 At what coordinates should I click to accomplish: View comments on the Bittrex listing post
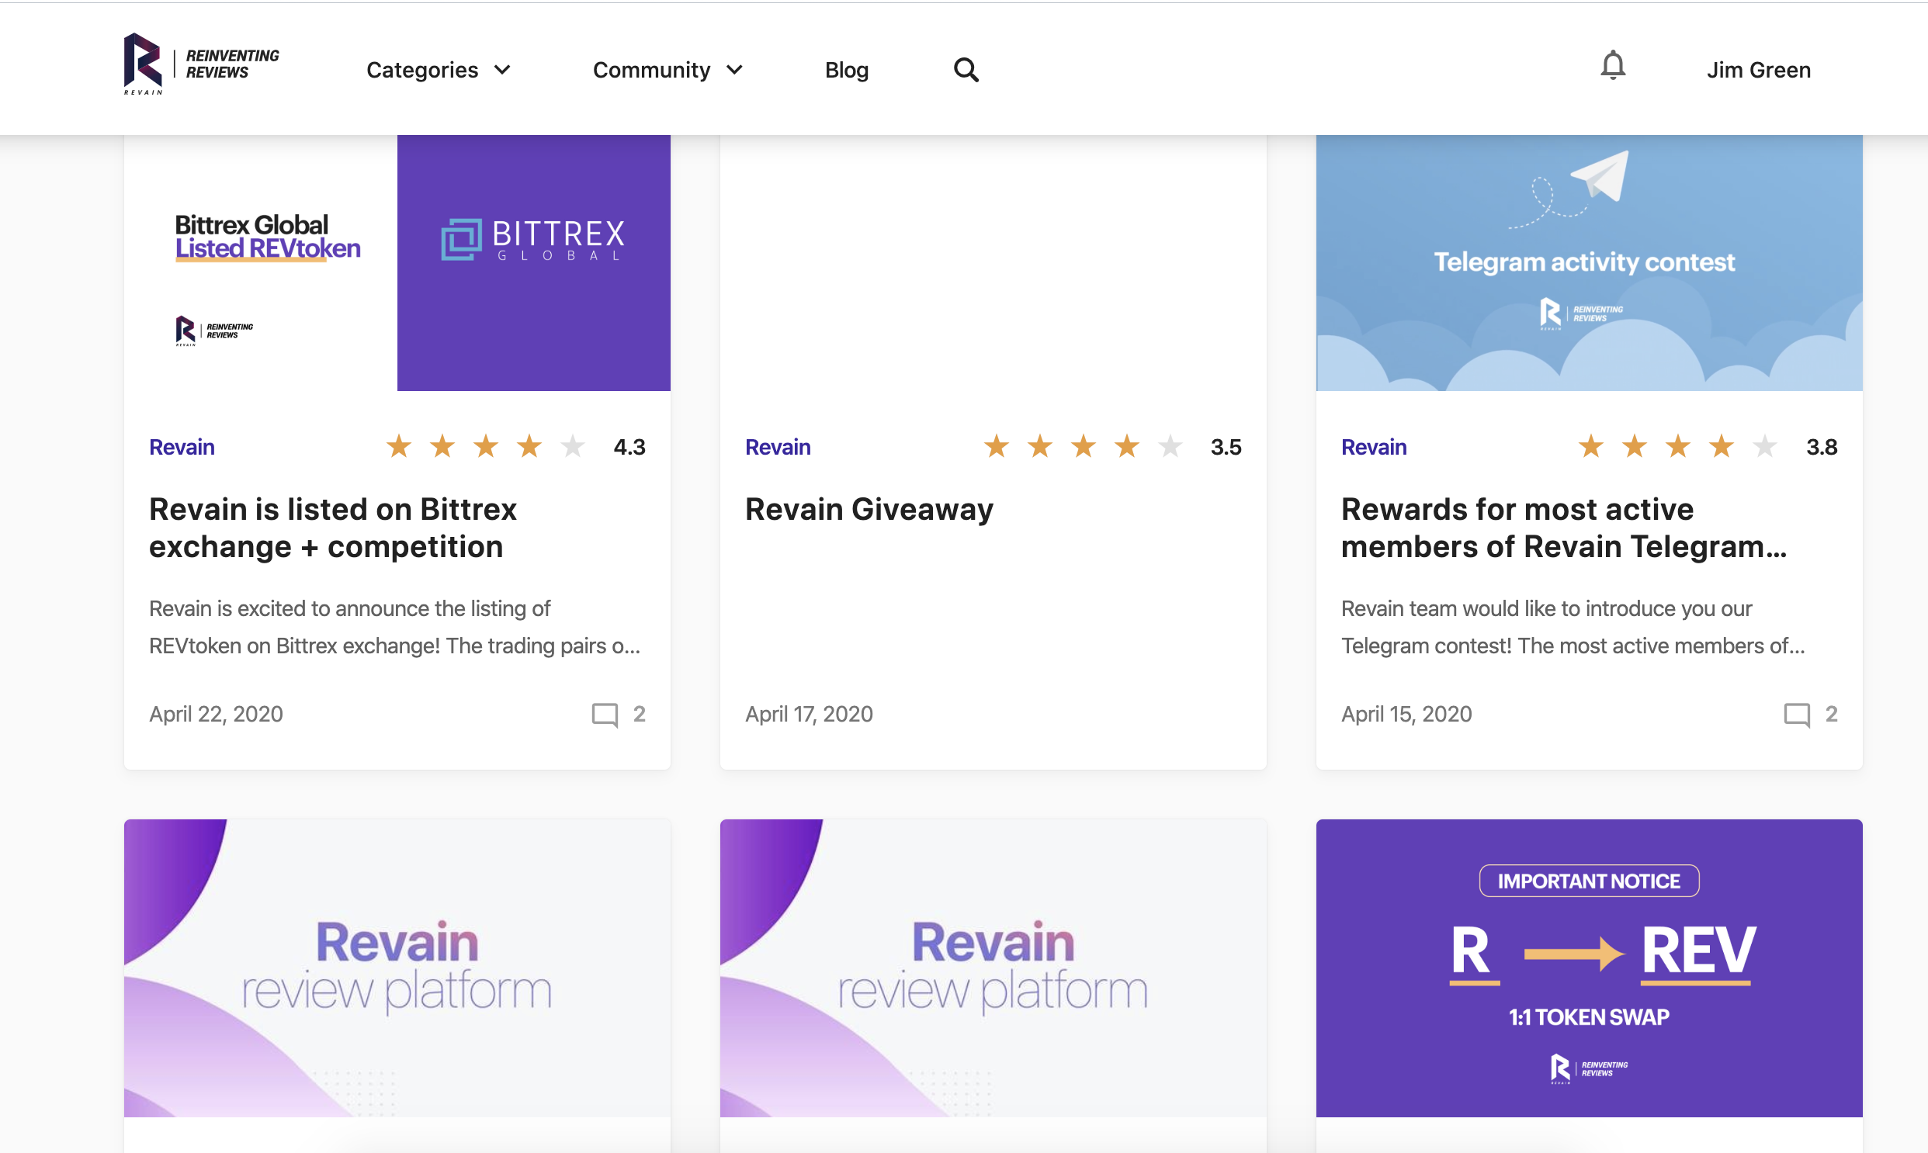618,714
